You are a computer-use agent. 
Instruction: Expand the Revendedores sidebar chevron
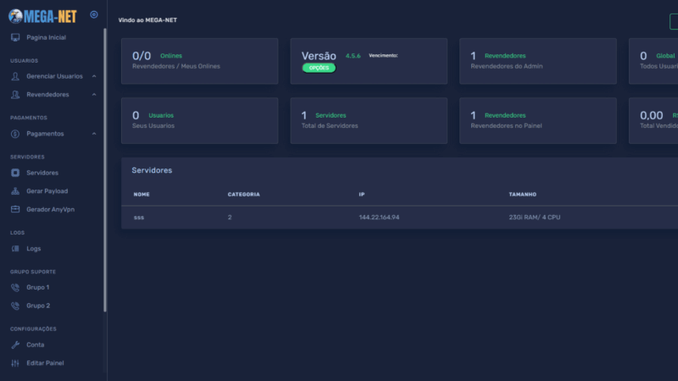[94, 95]
